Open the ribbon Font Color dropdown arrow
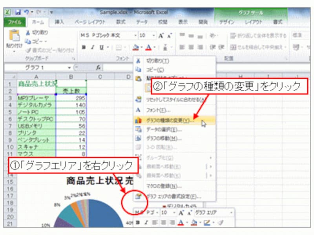This screenshot has width=314, height=235. 154,47
